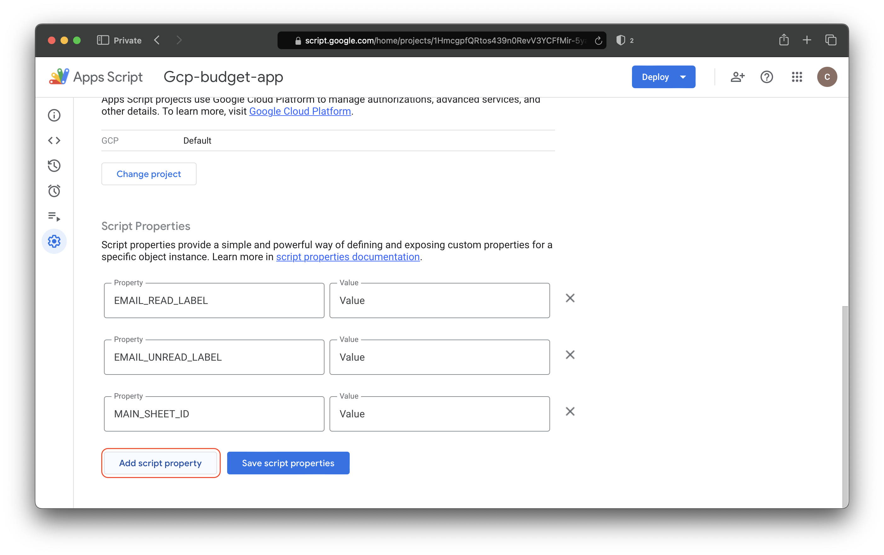Open the help question mark icon
The image size is (884, 555).
(x=766, y=77)
